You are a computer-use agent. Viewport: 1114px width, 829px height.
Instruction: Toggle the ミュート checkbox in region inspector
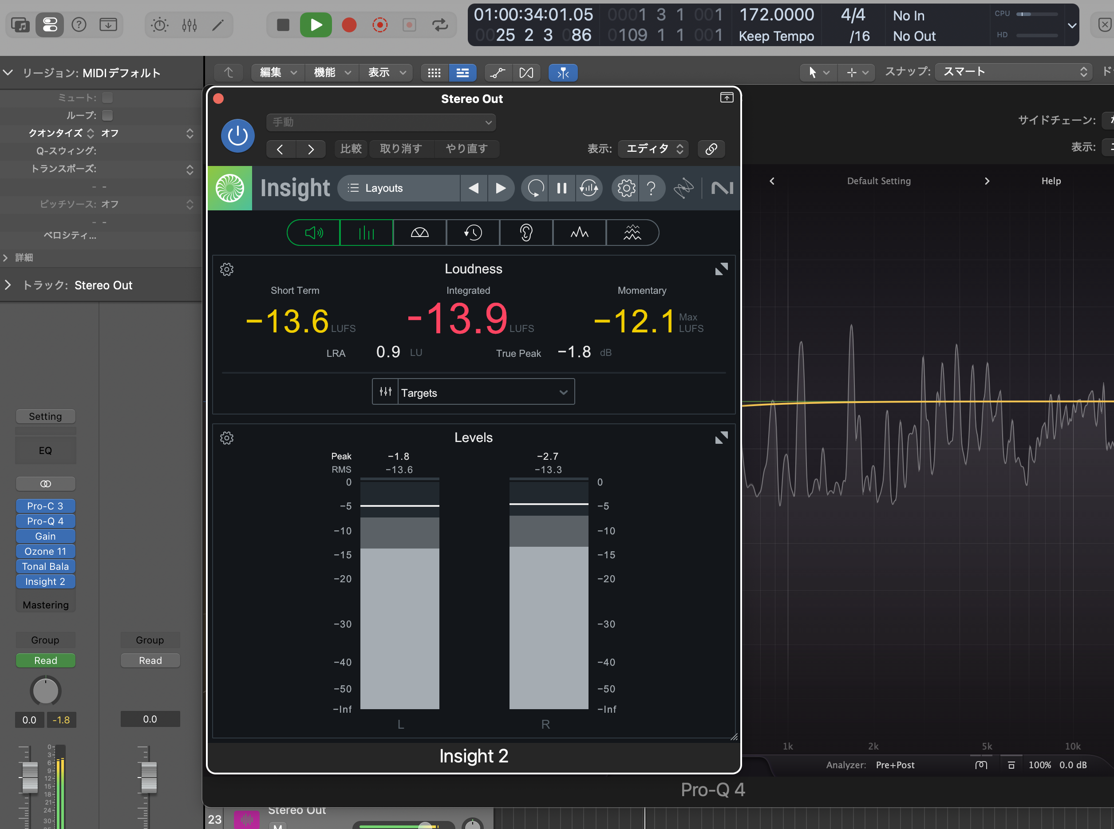[107, 97]
